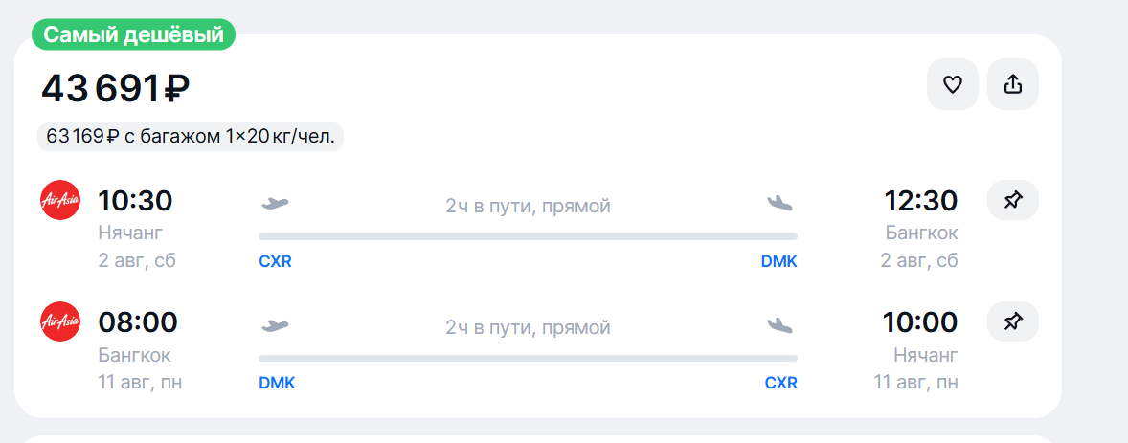Click AirAsia logo on the 11 авг flight
Viewport: 1128px width, 443px height.
pyautogui.click(x=60, y=321)
